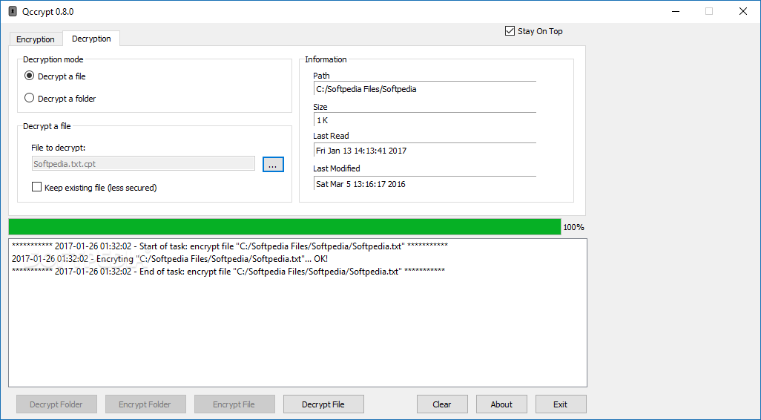Click the Qccrypt app icon in title bar

pos(12,12)
